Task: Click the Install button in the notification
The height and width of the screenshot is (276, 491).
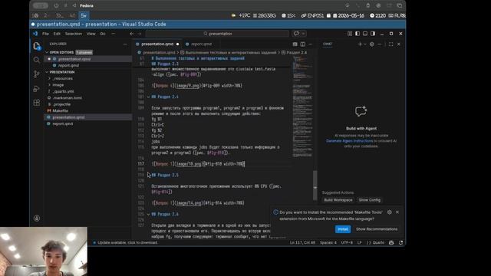Action: [x=343, y=229]
